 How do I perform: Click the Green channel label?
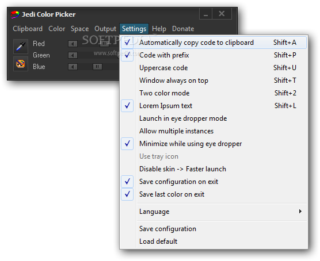click(41, 55)
